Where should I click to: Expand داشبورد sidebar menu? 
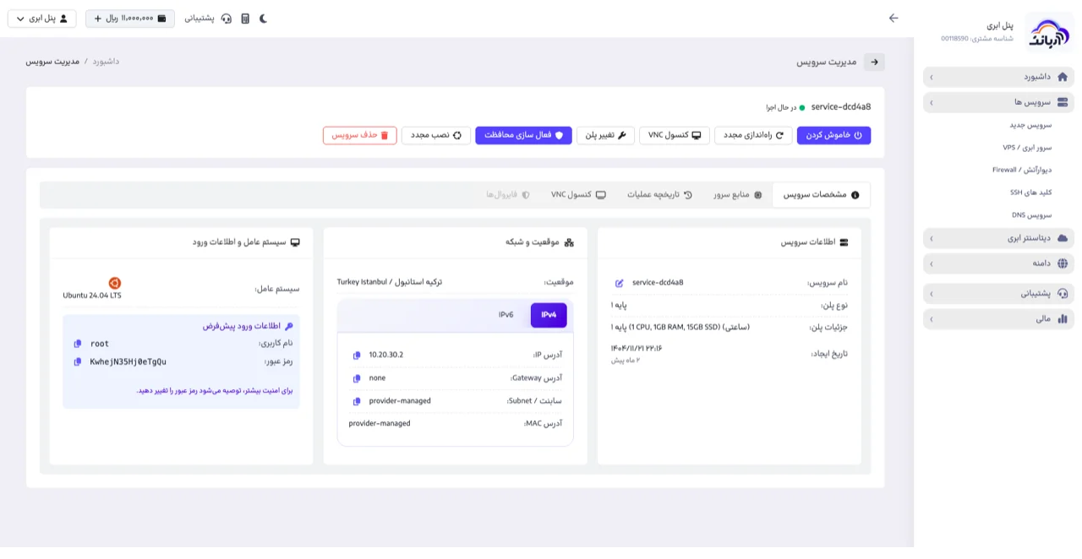(998, 77)
